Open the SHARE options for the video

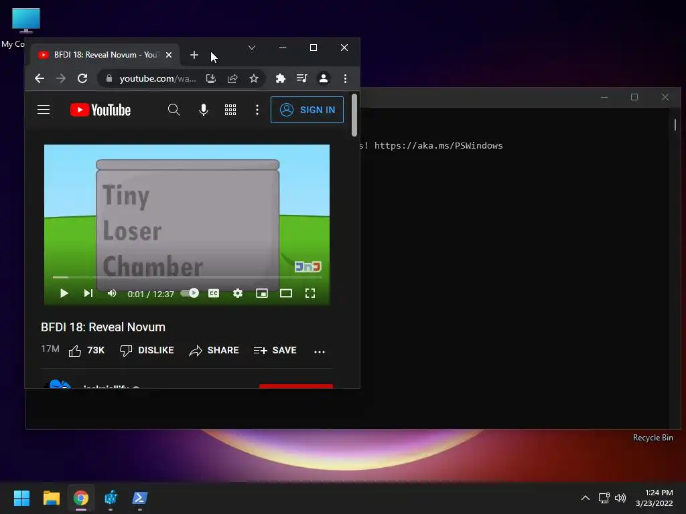(x=214, y=351)
